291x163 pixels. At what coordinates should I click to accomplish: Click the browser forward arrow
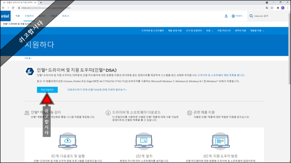tap(8, 8)
